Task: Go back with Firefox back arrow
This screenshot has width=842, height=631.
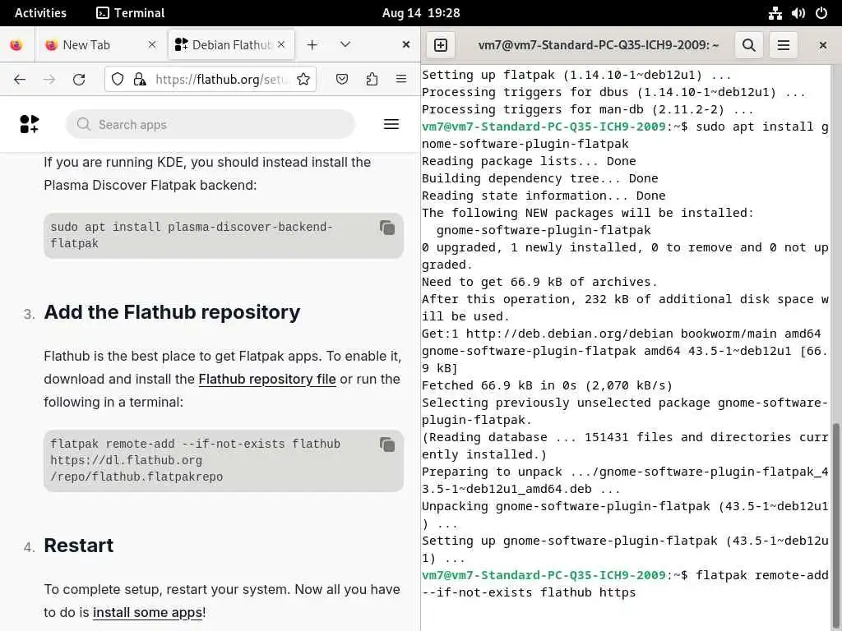Action: click(x=20, y=80)
